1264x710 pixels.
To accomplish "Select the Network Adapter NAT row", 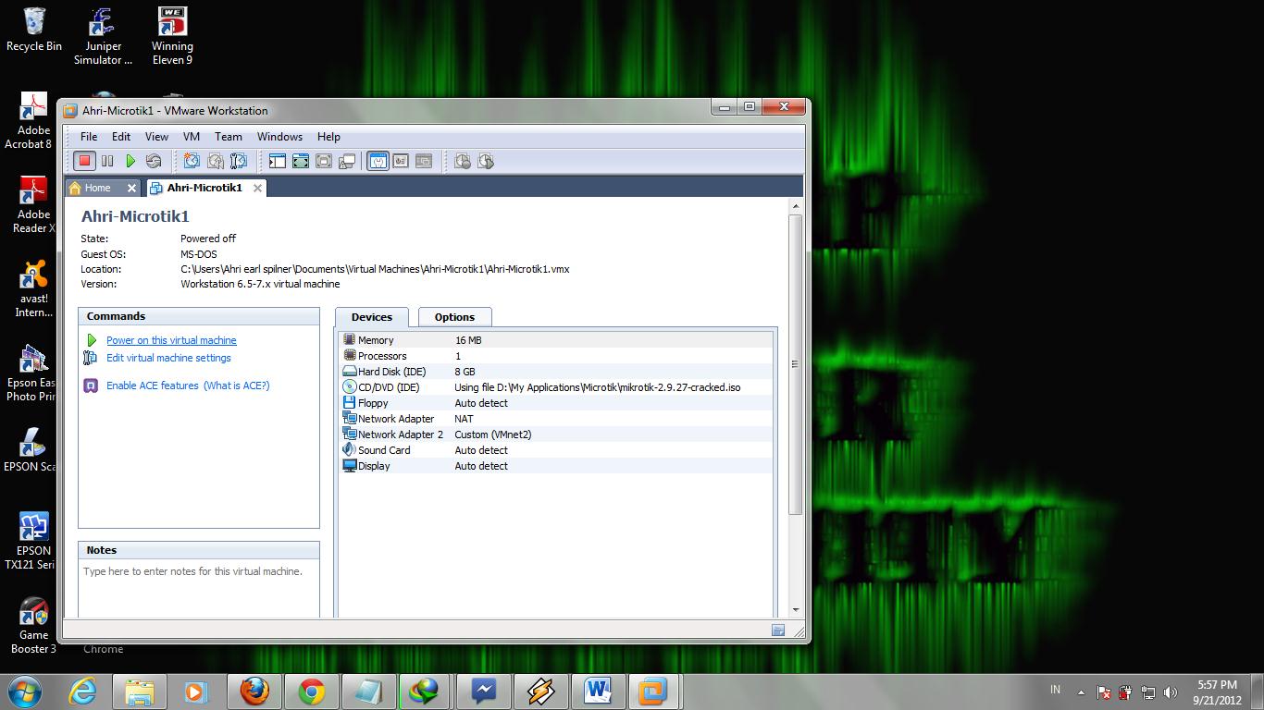I will click(556, 419).
